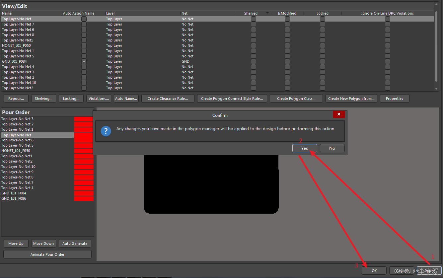Viewport: 443px width, 278px height.
Task: Sort by the IsModified column header
Action: [287, 13]
